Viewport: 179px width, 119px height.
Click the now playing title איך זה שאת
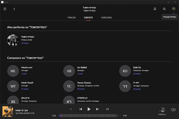coord(22,110)
